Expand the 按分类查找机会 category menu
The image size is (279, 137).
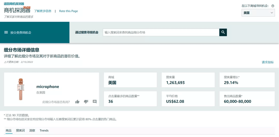pyautogui.click(x=21, y=33)
